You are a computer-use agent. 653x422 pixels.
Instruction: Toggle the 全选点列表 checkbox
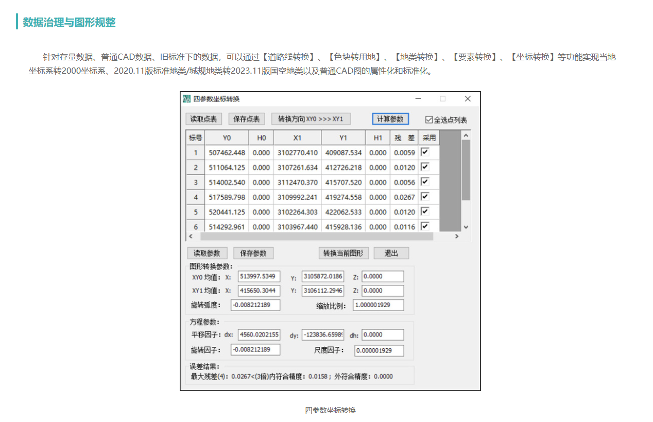429,120
